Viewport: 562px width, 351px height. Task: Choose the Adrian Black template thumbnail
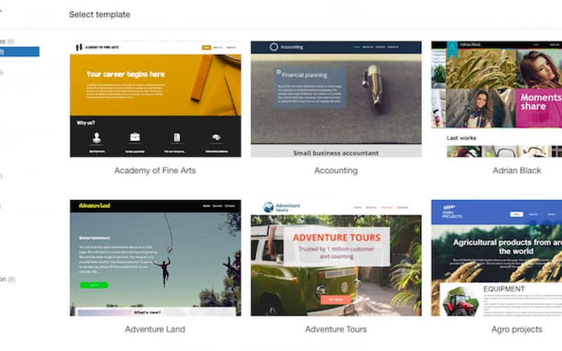tap(497, 99)
